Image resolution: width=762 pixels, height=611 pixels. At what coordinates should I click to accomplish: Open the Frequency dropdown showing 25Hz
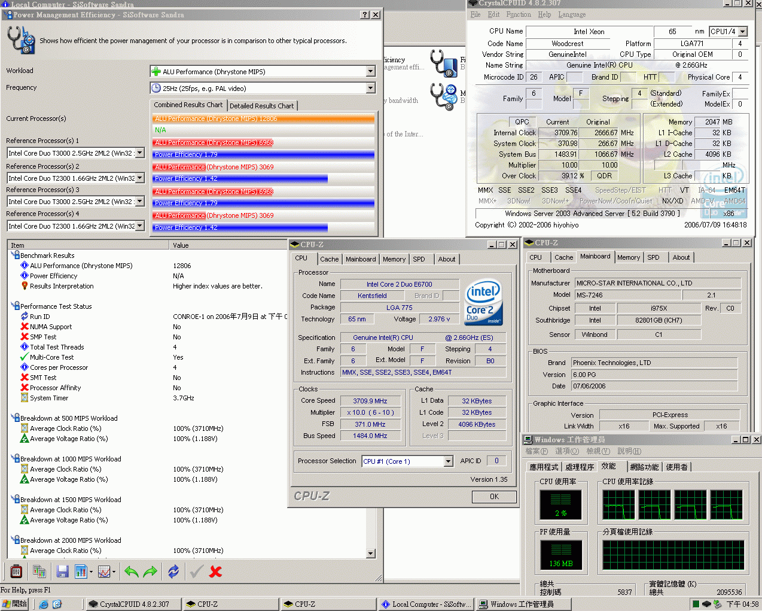click(370, 89)
